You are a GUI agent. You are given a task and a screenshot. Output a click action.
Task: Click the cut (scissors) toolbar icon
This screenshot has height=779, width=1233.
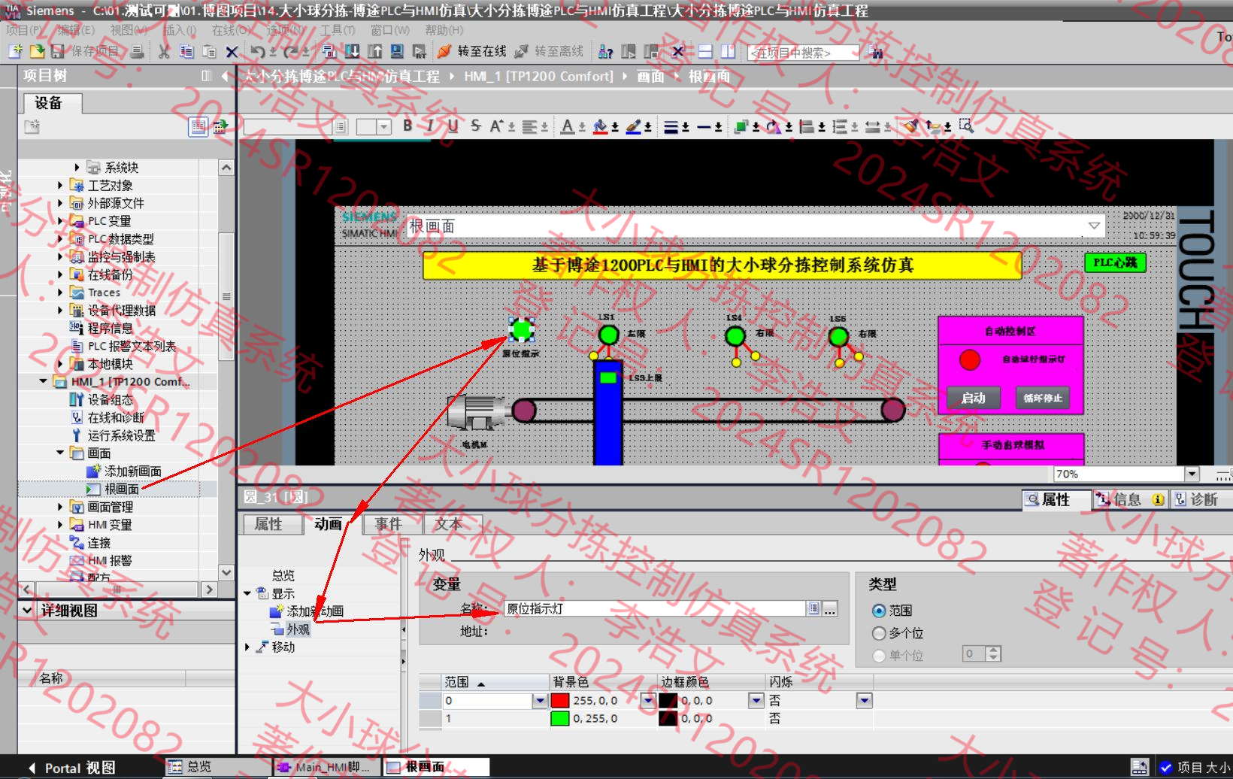pyautogui.click(x=164, y=51)
